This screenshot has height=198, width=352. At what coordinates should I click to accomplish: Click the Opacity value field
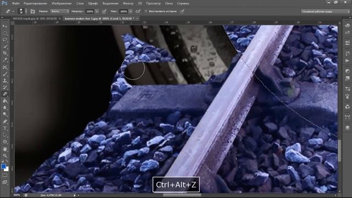[x=90, y=11]
